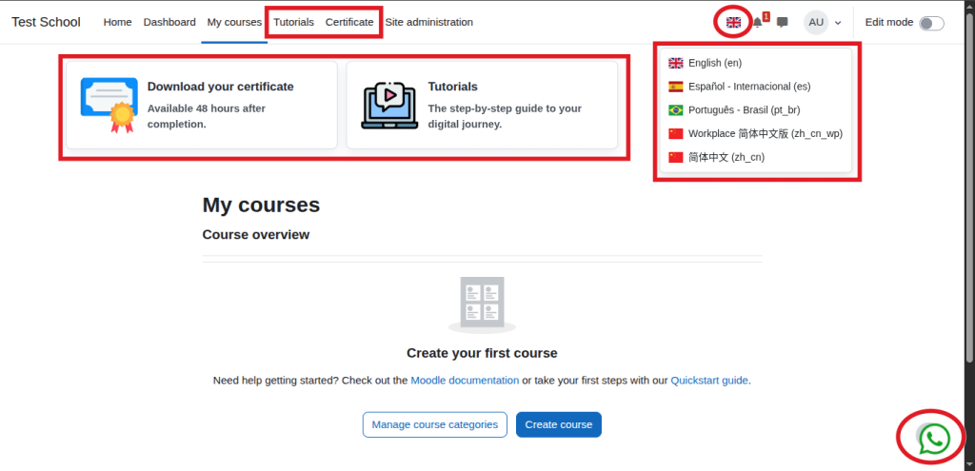Click the Tutorials laptop video icon
The width and height of the screenshot is (975, 471).
coord(389,105)
